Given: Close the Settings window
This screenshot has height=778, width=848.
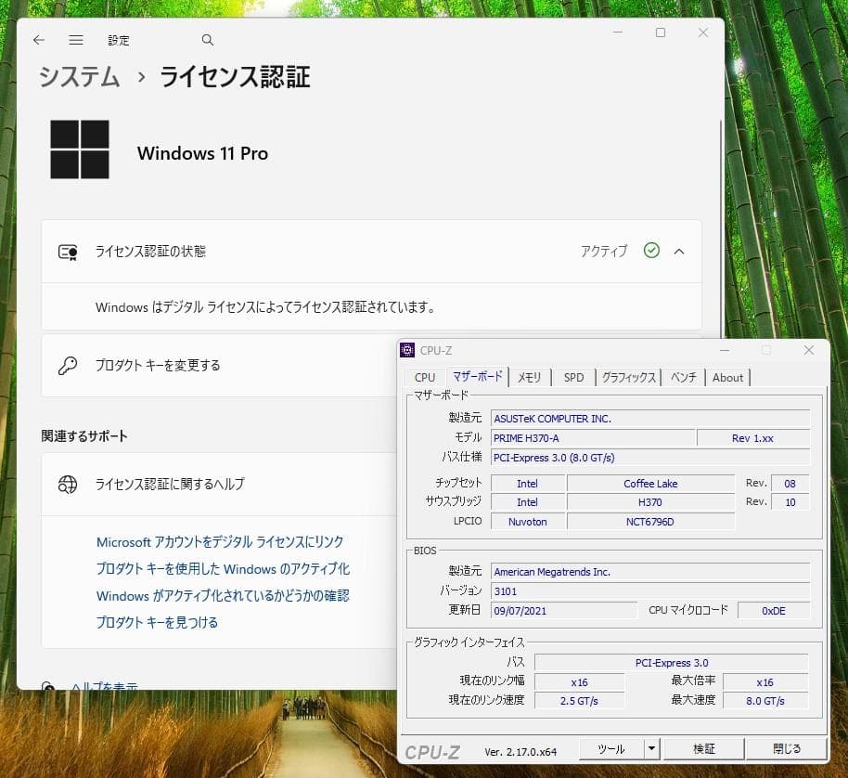Looking at the screenshot, I should coord(703,32).
